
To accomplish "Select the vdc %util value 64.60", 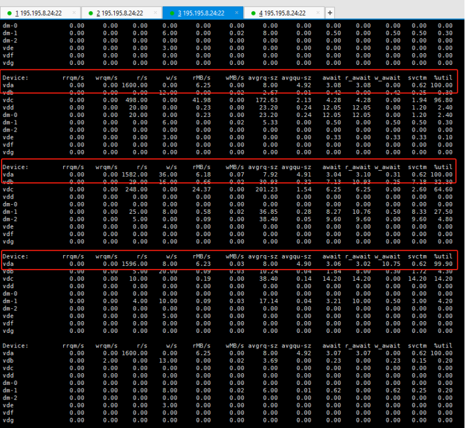I will 443,189.
